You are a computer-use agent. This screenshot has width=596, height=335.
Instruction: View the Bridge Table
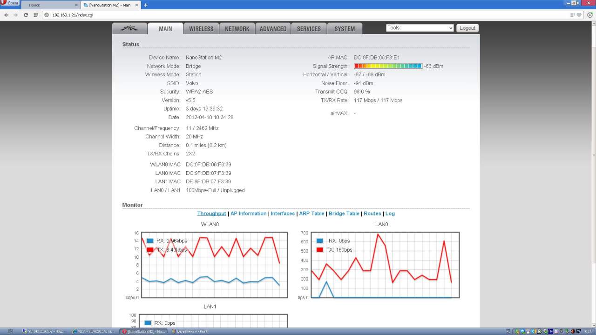[x=344, y=214]
